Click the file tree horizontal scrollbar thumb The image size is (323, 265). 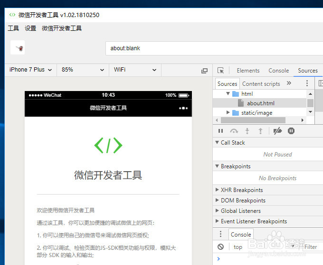(253, 120)
